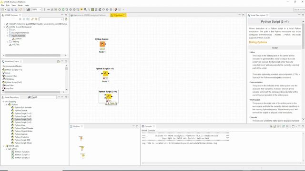305x171 pixels.
Task: Select the Outline panel tab
Action: pyautogui.click(x=76, y=126)
